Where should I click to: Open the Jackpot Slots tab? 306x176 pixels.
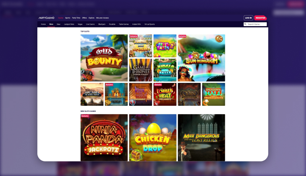69,24
